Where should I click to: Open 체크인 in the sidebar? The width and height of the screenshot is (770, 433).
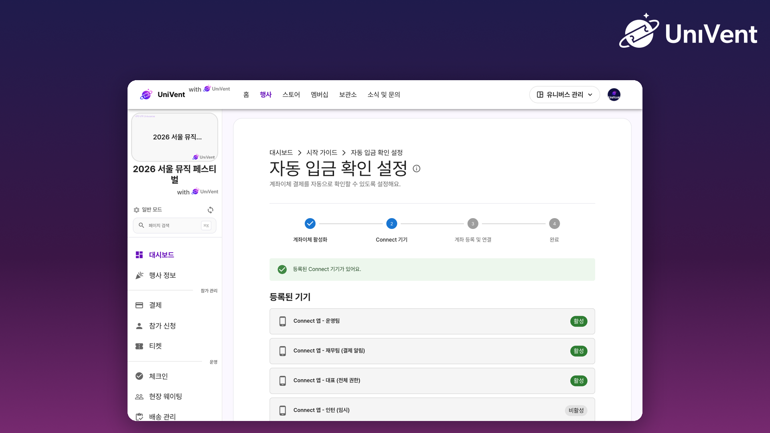[x=174, y=376]
